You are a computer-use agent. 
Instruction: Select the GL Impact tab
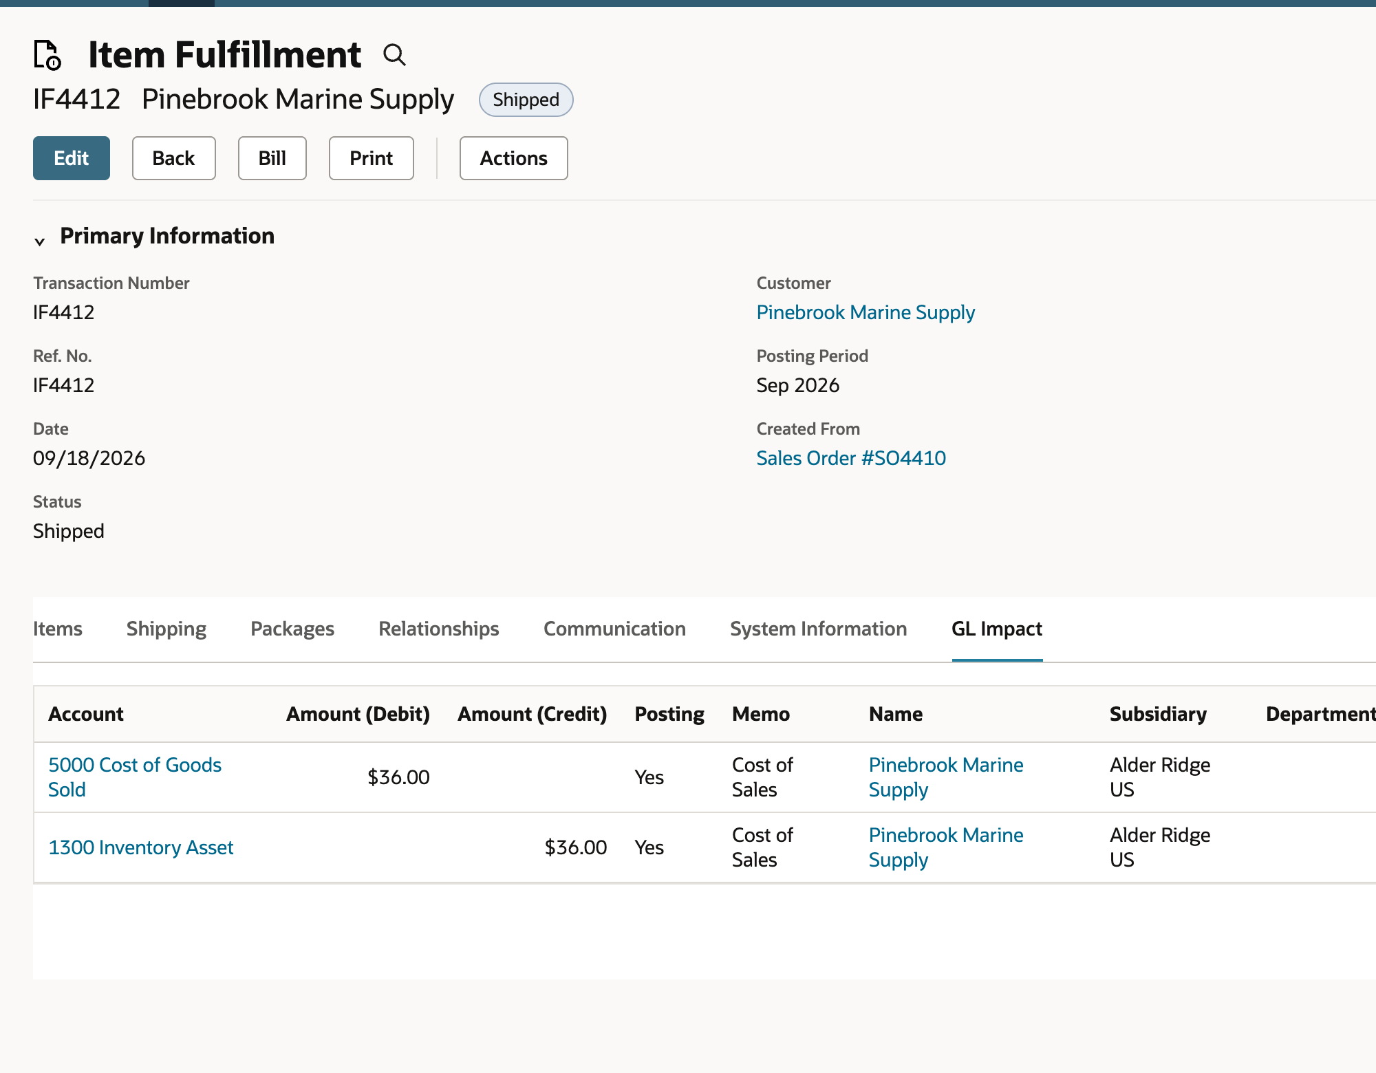coord(997,629)
